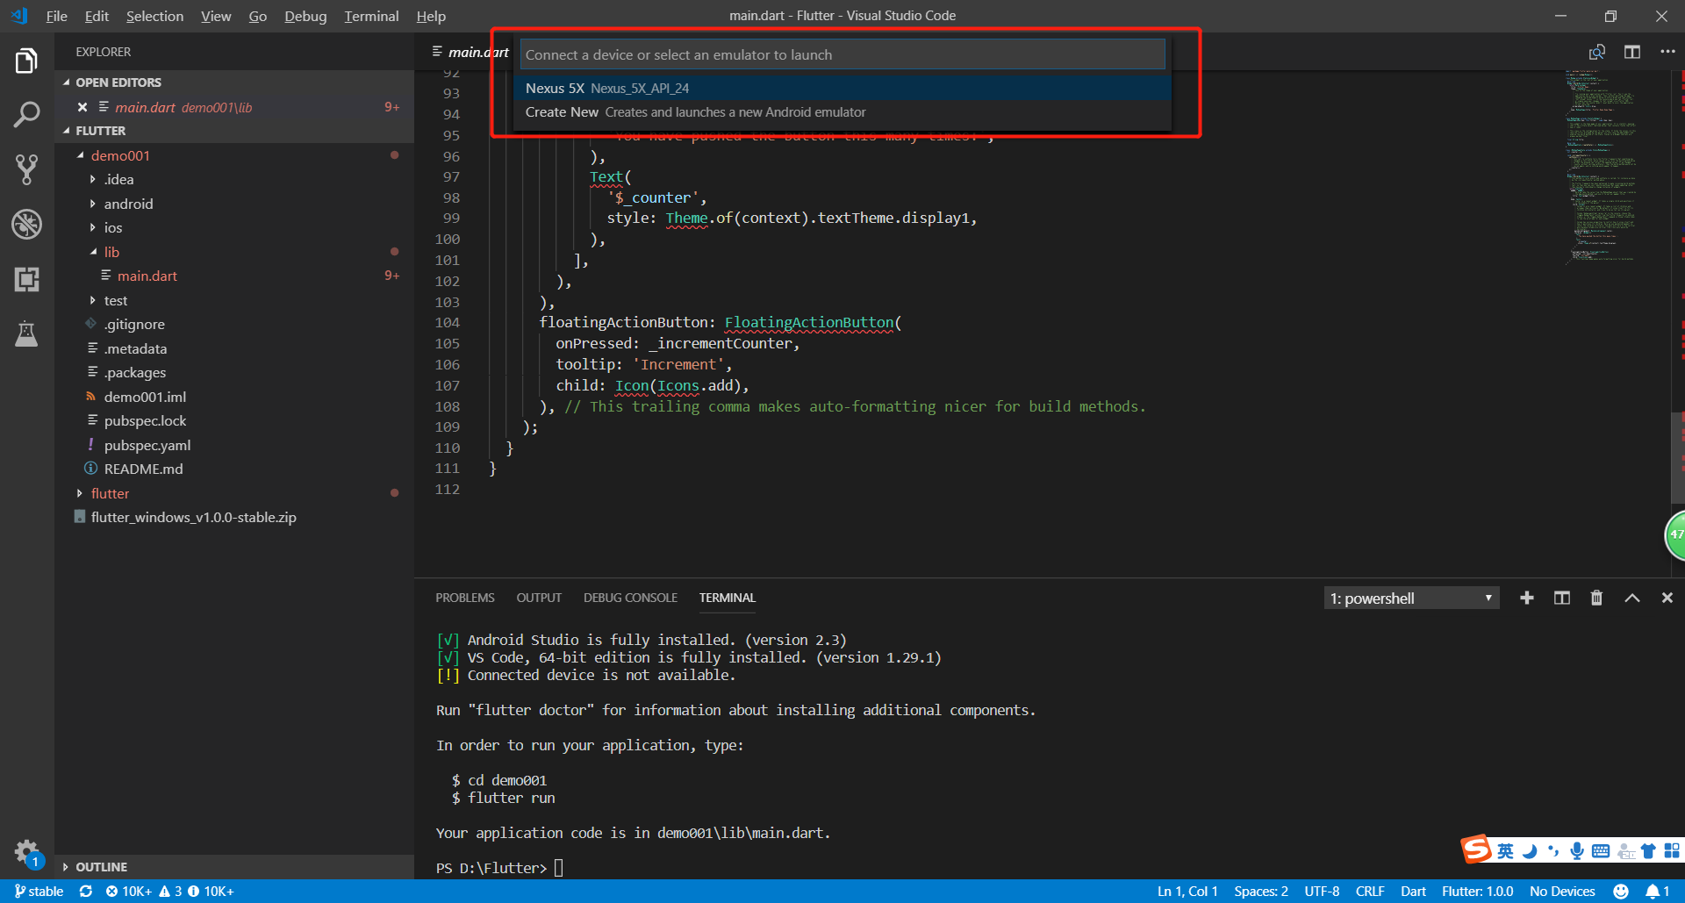Screen dimensions: 1685x903
Task: Select the Nexus 5X emulator option
Action: point(842,88)
